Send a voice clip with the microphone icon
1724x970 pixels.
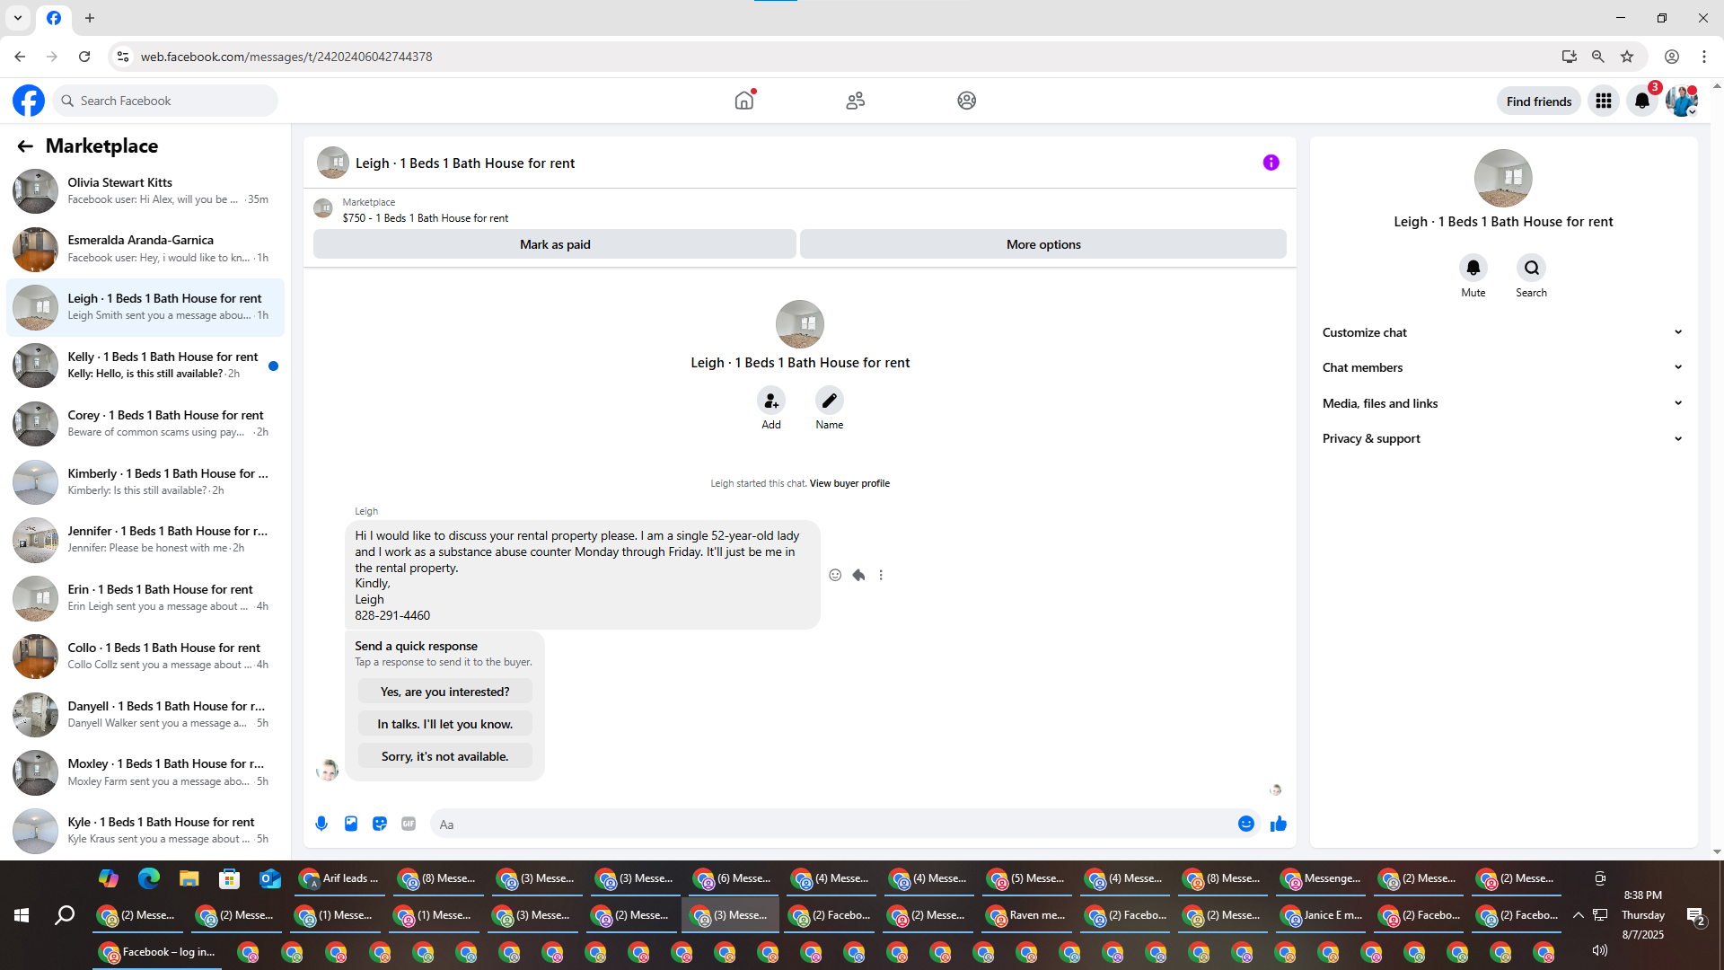321,824
